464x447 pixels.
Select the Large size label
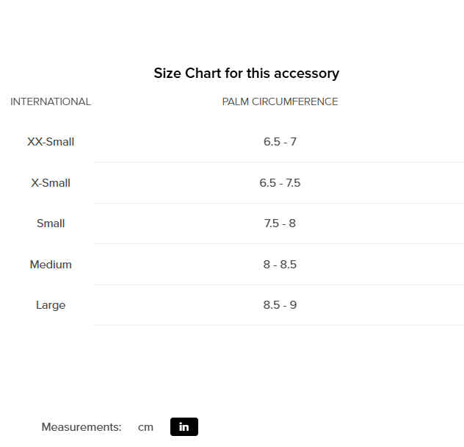click(51, 305)
